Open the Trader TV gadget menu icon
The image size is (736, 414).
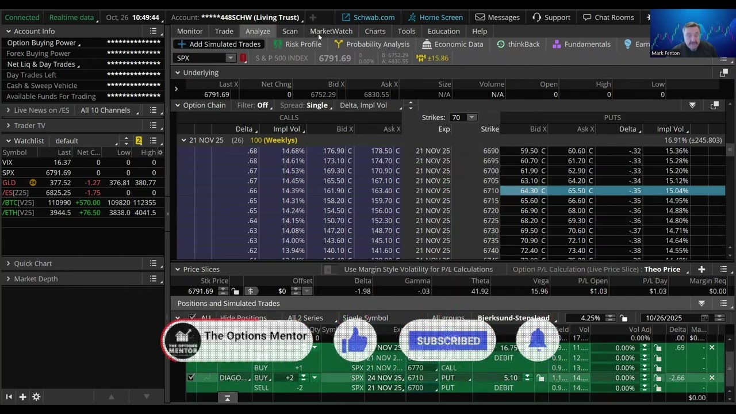pyautogui.click(x=153, y=125)
